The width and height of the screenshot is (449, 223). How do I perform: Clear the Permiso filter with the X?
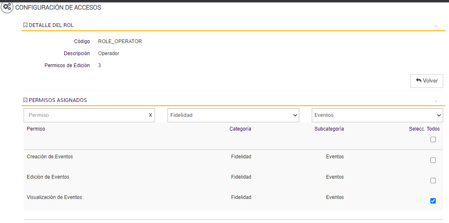(x=150, y=115)
